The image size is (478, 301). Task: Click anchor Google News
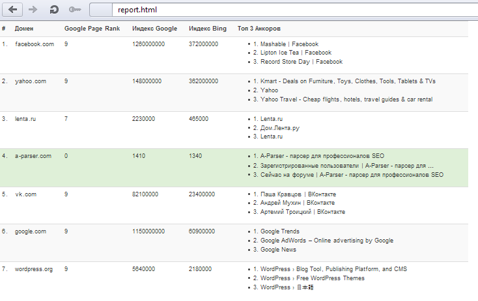point(278,250)
